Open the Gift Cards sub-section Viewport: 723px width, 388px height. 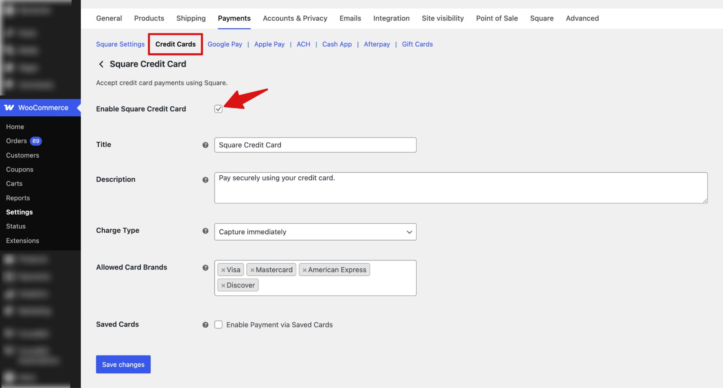(x=417, y=44)
